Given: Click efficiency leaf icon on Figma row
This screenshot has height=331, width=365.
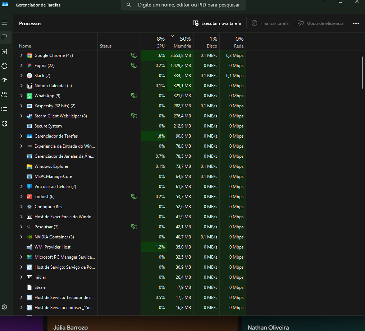Looking at the screenshot, I should coord(134,66).
